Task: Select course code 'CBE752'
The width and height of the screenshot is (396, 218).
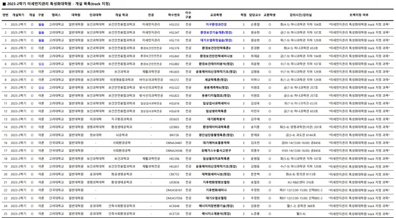Action: (x=174, y=174)
